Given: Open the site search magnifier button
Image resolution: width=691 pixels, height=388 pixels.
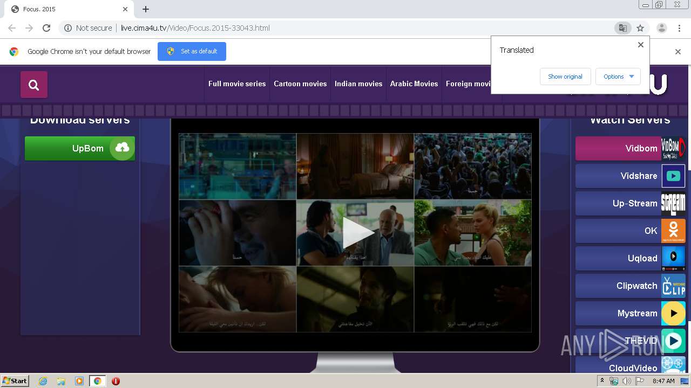Looking at the screenshot, I should point(34,85).
